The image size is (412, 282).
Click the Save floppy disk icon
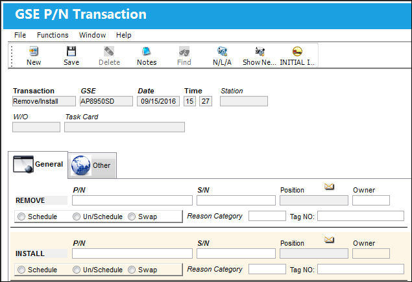point(71,51)
